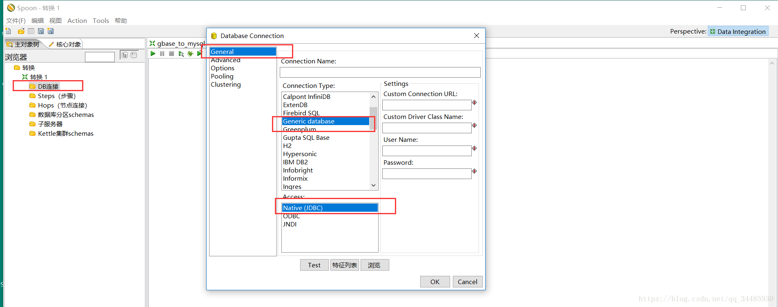This screenshot has height=307, width=778.
Task: Click Driver Class Name variable diamond icon
Action: click(475, 125)
